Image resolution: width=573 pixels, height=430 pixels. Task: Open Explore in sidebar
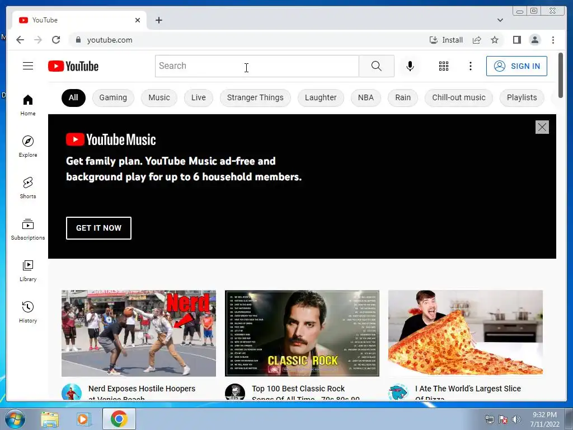pos(28,146)
